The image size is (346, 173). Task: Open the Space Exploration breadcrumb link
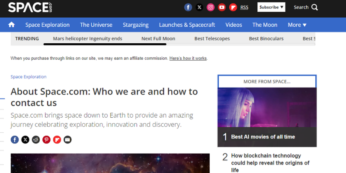(x=29, y=77)
